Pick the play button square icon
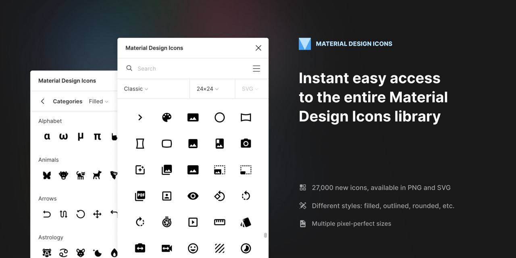 (193, 222)
